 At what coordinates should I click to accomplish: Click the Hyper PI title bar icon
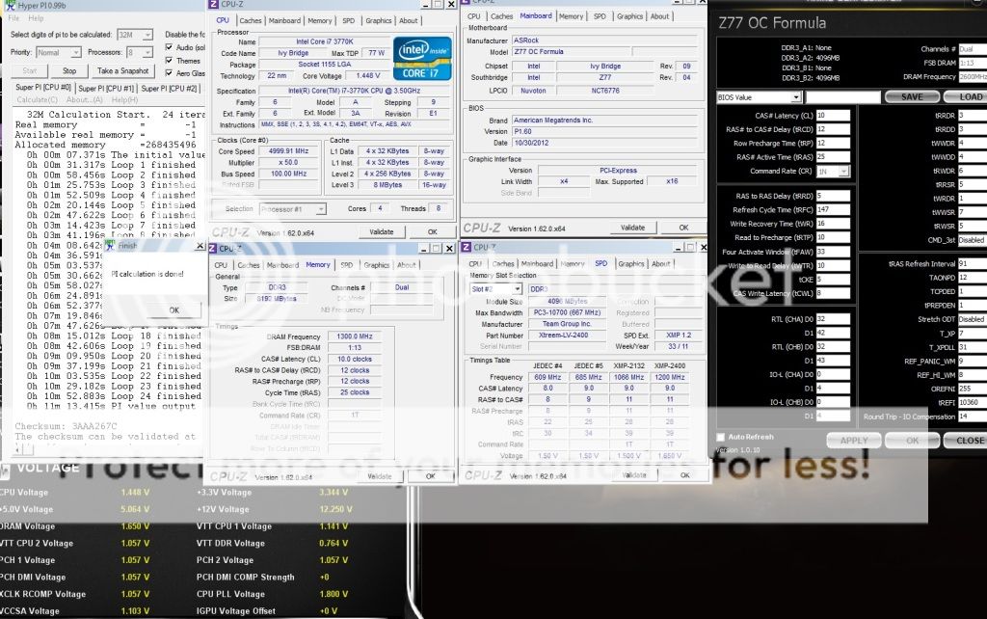[x=7, y=5]
